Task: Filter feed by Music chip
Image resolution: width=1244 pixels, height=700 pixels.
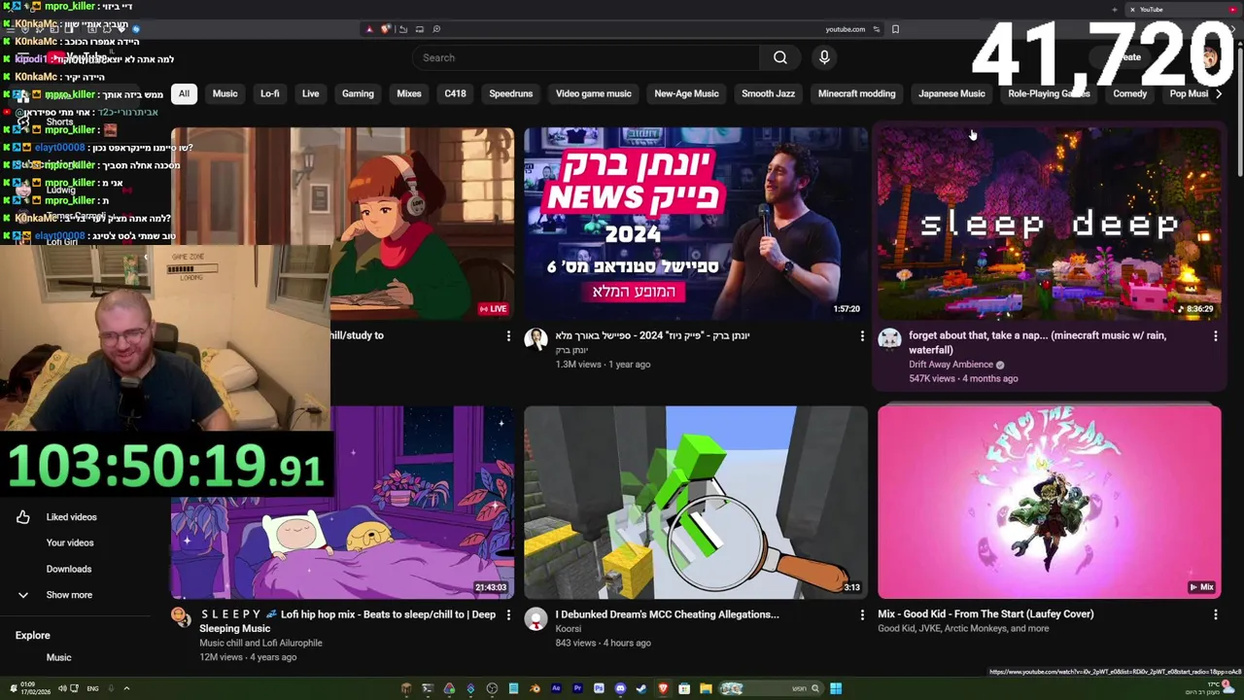Action: pos(225,94)
